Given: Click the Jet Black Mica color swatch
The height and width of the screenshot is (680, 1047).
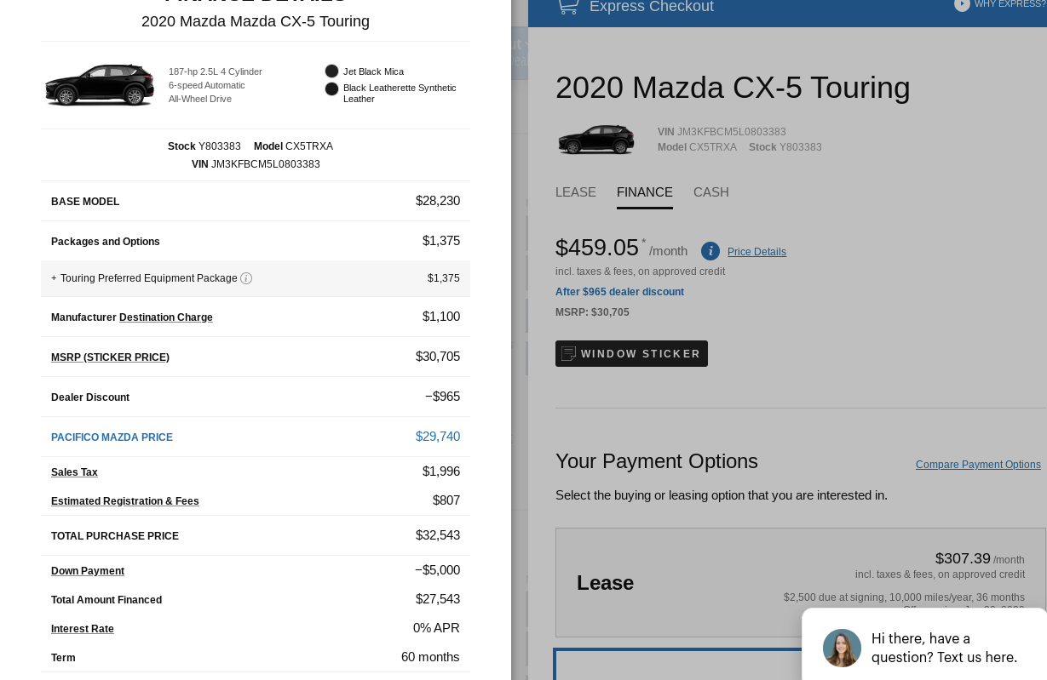Looking at the screenshot, I should [331, 71].
